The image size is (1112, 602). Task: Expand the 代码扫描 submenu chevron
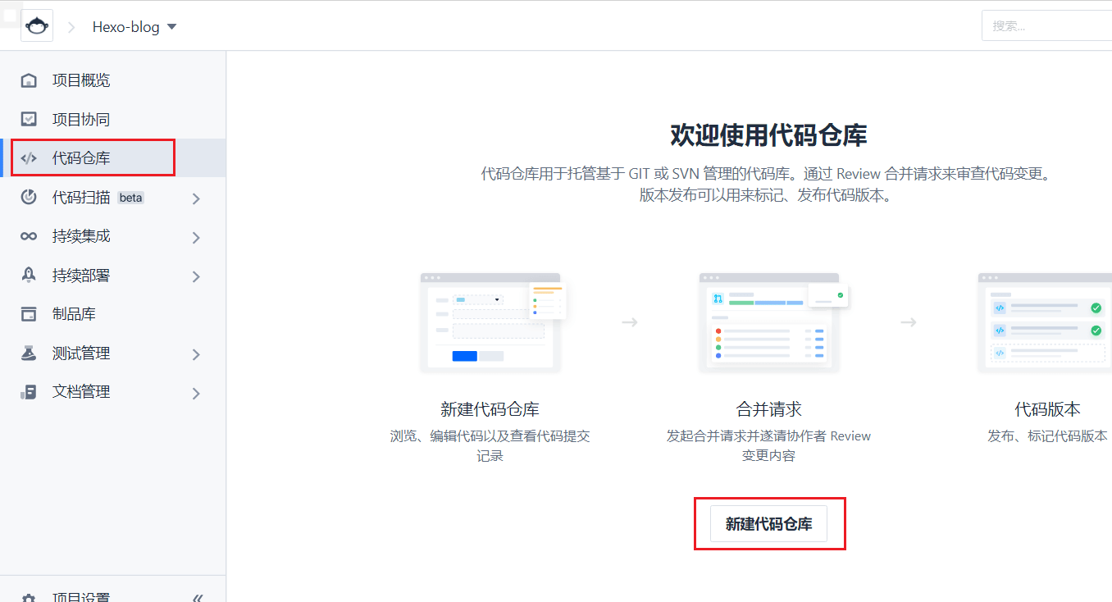(x=196, y=198)
